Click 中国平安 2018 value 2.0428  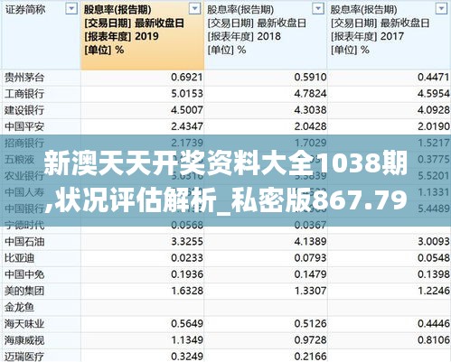tap(310, 126)
